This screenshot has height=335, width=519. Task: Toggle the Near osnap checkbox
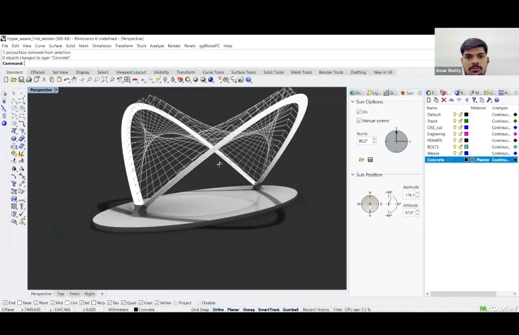click(22, 302)
